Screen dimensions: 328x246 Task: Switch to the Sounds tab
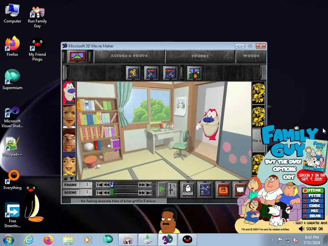tap(200, 56)
